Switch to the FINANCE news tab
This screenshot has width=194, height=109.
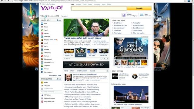click(92, 71)
